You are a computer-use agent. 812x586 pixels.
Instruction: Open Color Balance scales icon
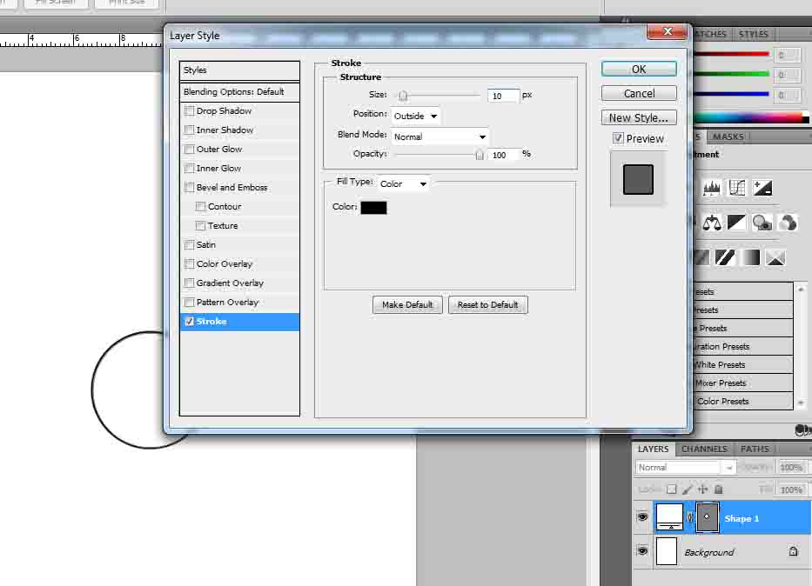pos(712,223)
